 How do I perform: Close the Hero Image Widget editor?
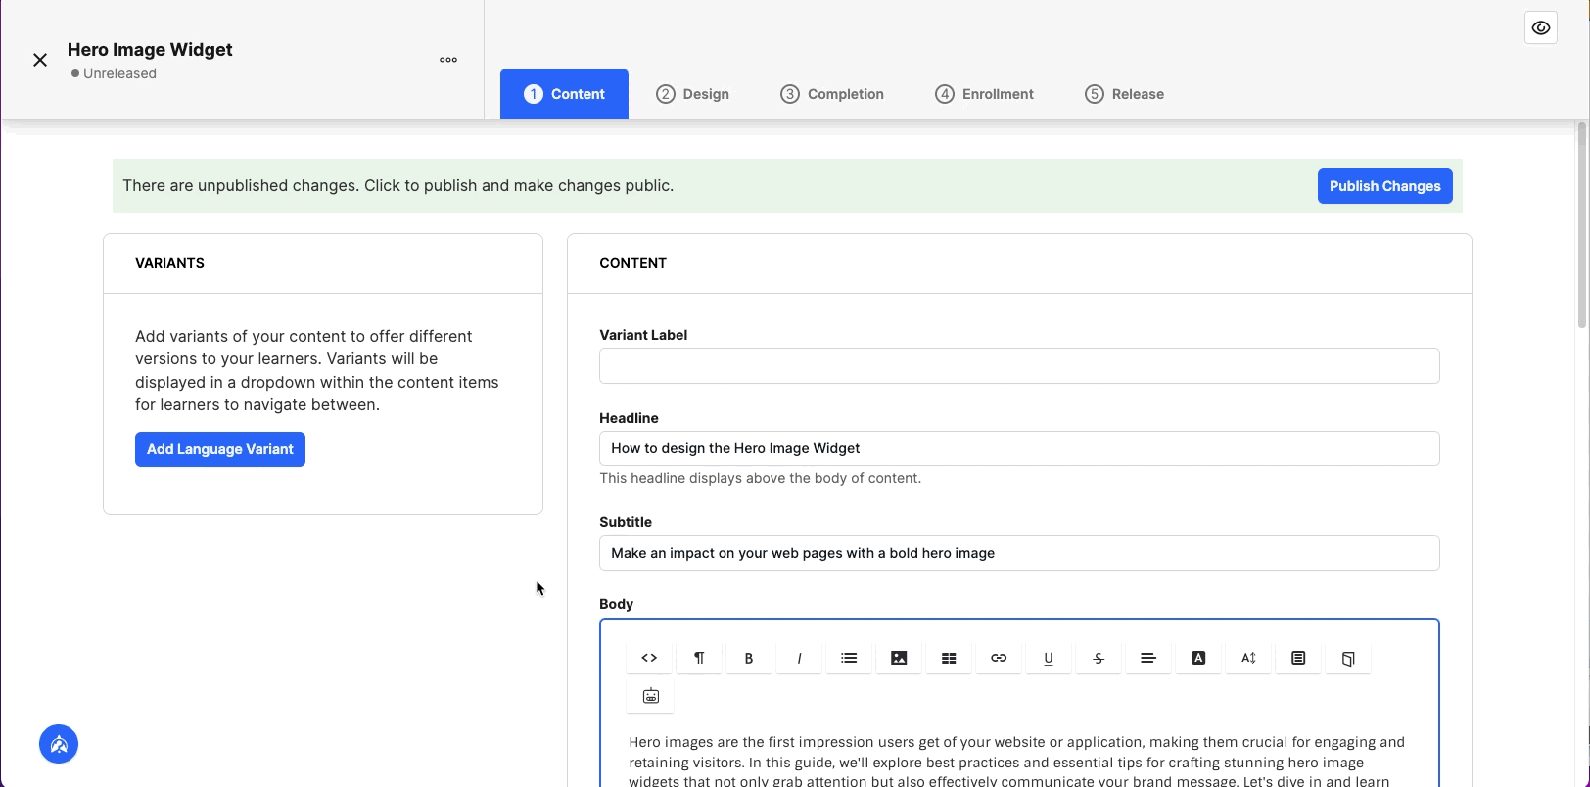40,60
